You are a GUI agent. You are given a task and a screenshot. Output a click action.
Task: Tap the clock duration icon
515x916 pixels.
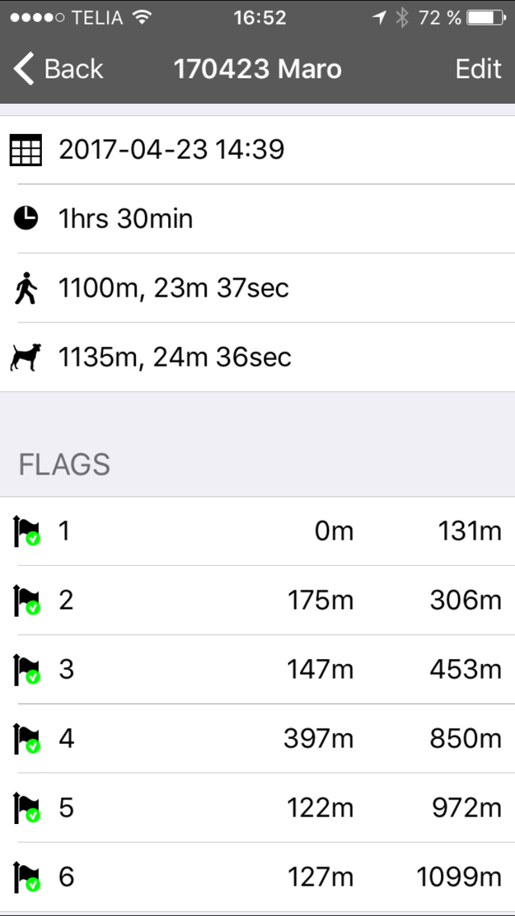26,219
